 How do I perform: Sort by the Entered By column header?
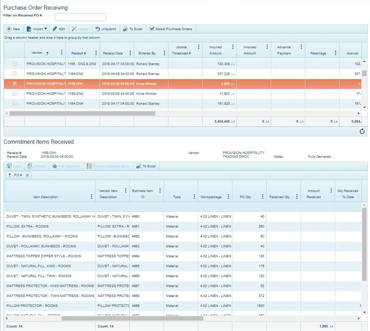147,53
